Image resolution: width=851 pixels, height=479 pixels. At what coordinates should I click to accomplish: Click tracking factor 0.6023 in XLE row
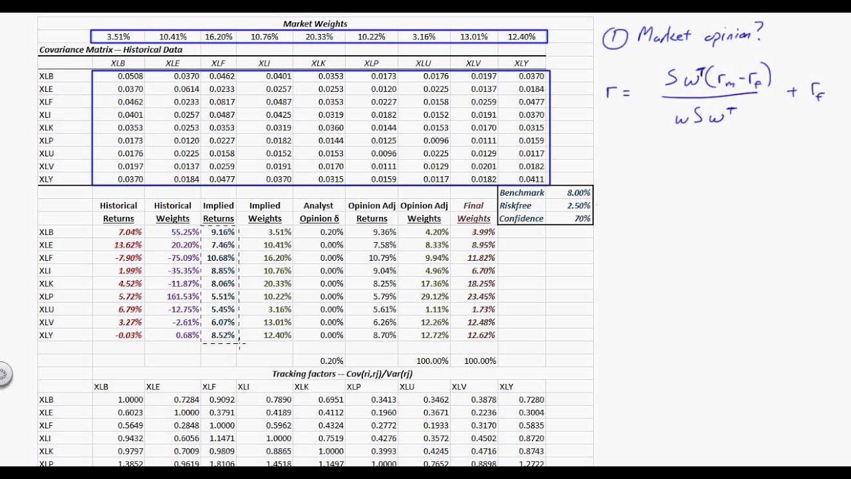click(x=132, y=412)
